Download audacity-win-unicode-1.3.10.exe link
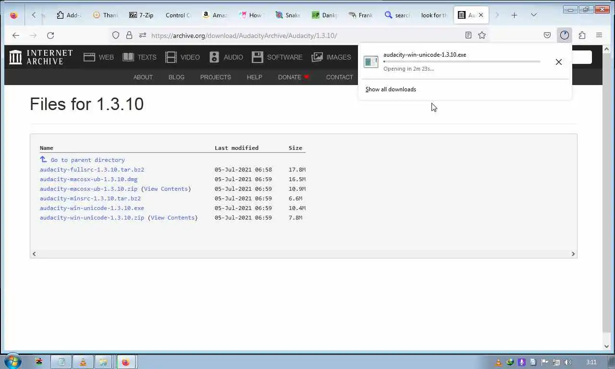The height and width of the screenshot is (369, 615). click(x=92, y=208)
